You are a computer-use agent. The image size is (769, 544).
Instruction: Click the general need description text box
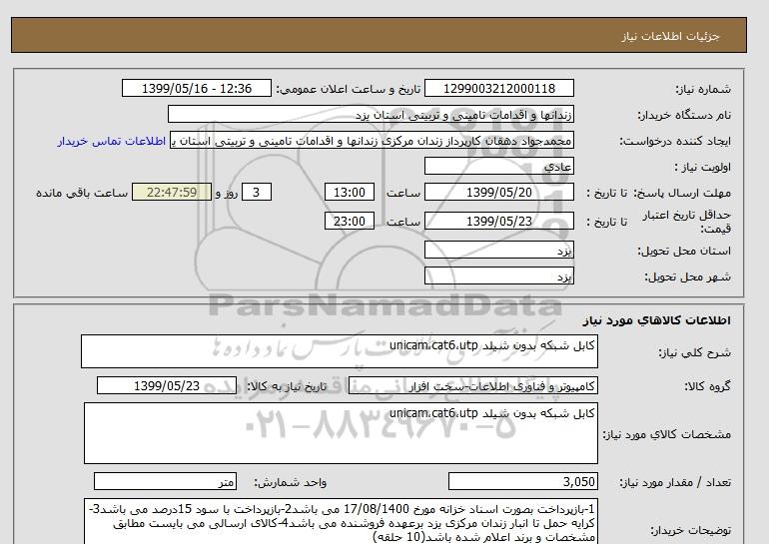[340, 351]
